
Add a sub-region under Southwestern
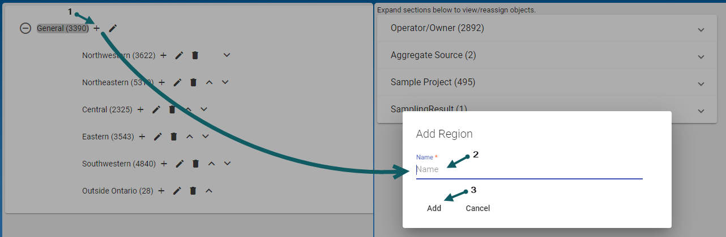164,164
